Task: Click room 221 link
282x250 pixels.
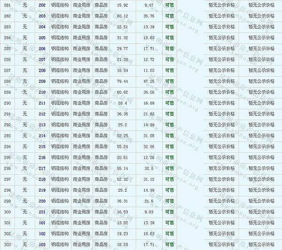Action: [42, 212]
